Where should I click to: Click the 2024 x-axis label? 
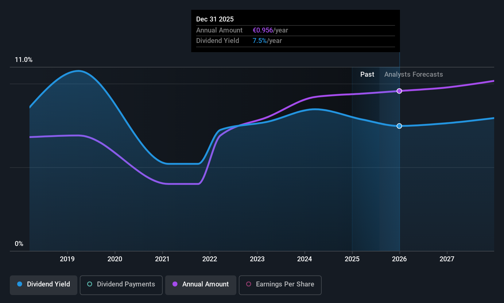click(304, 259)
